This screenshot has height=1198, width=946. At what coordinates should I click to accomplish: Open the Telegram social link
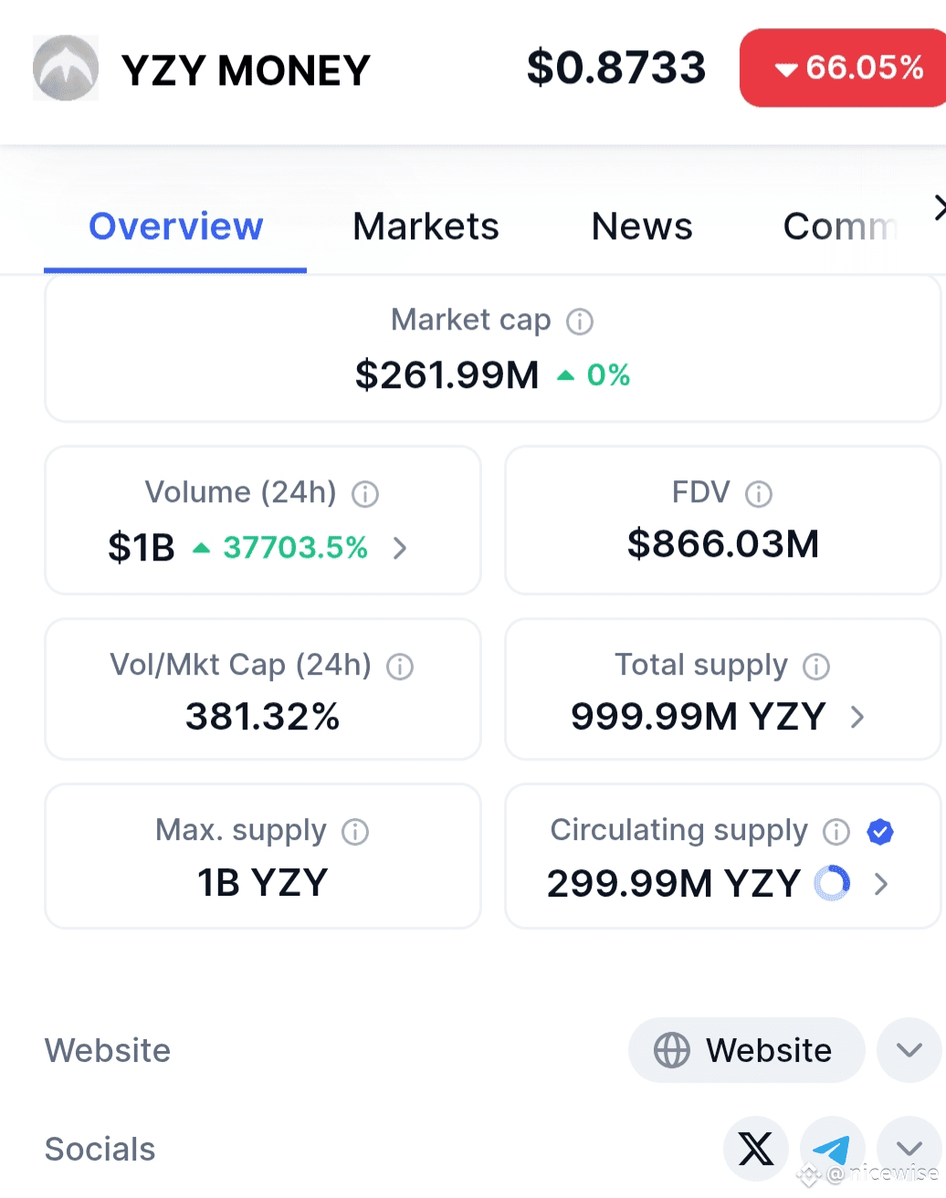point(833,1149)
